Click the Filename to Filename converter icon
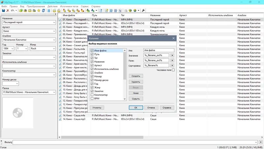This screenshot has height=149, width=264. pos(74,11)
